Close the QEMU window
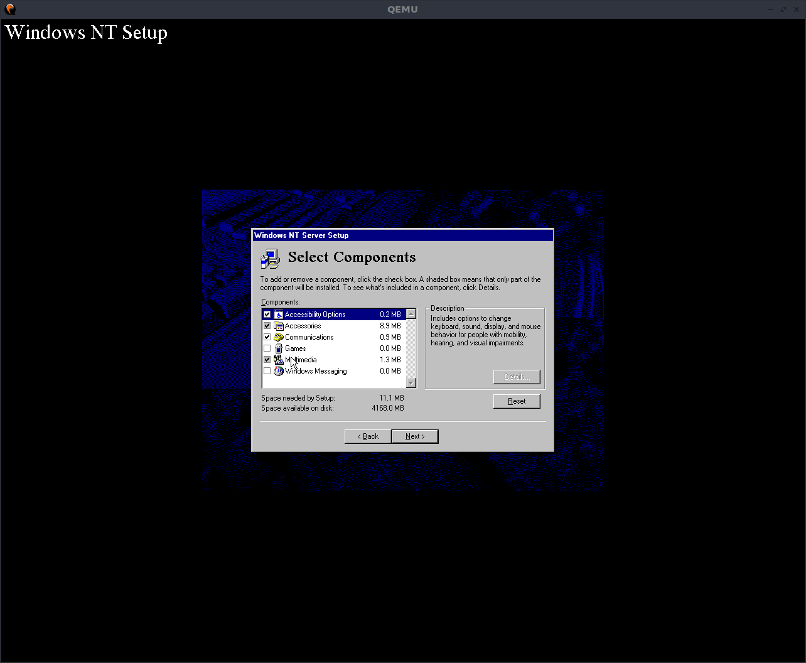The height and width of the screenshot is (663, 806). [796, 9]
